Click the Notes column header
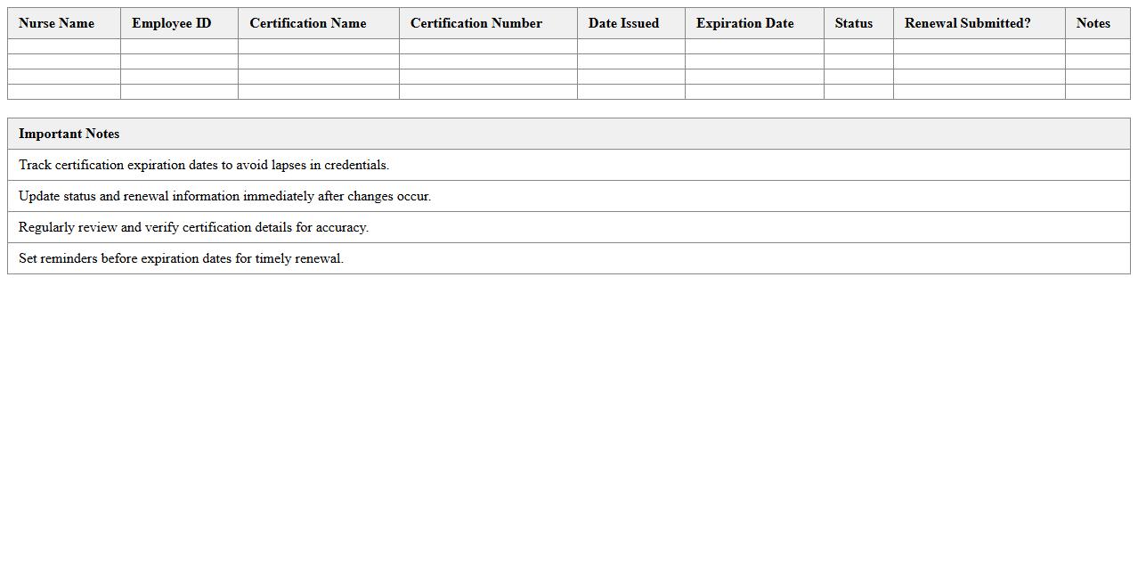The image size is (1138, 579). coord(1093,23)
